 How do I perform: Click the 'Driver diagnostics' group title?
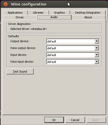pyautogui.click(x=20, y=24)
